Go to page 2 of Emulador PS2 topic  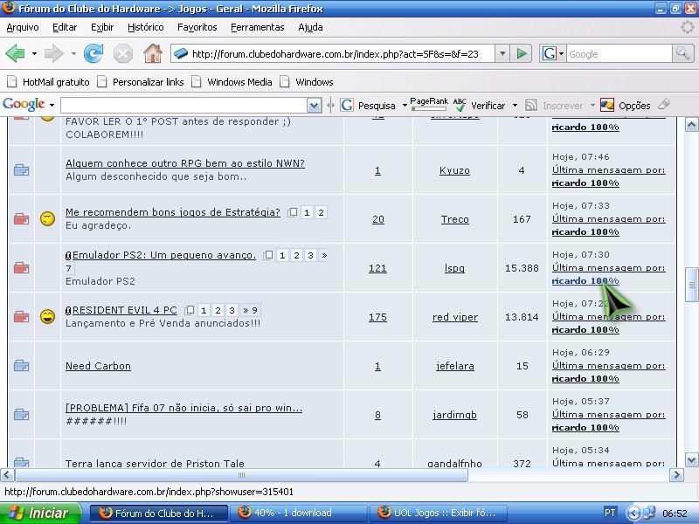[296, 255]
